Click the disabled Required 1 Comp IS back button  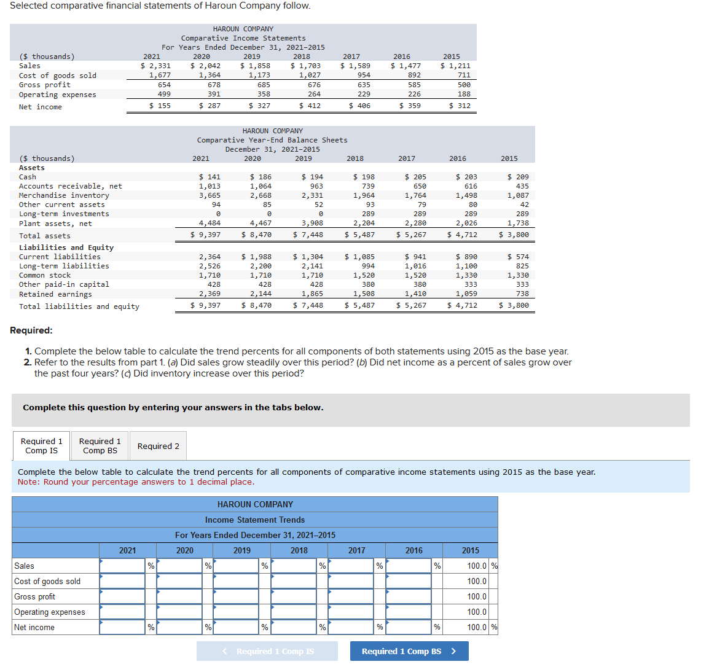point(267,651)
